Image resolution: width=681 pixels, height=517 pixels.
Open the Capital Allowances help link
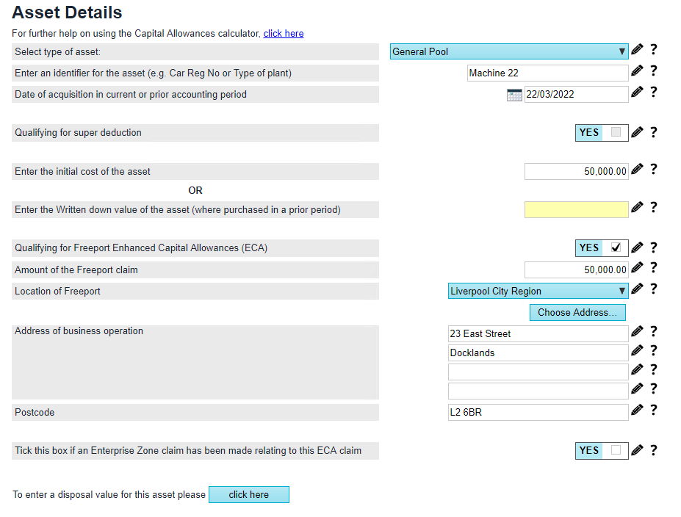tap(284, 33)
